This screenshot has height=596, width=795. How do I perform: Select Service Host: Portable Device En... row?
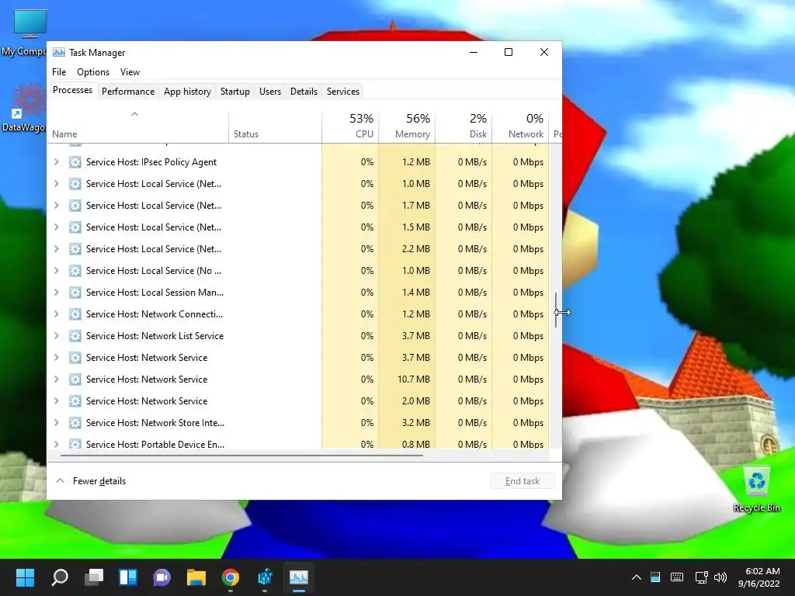298,442
